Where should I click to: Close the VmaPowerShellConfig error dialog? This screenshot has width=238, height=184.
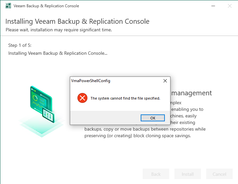165,81
